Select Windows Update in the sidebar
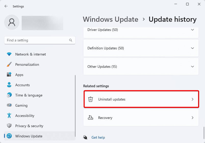Image resolution: width=205 pixels, height=143 pixels. (40, 136)
